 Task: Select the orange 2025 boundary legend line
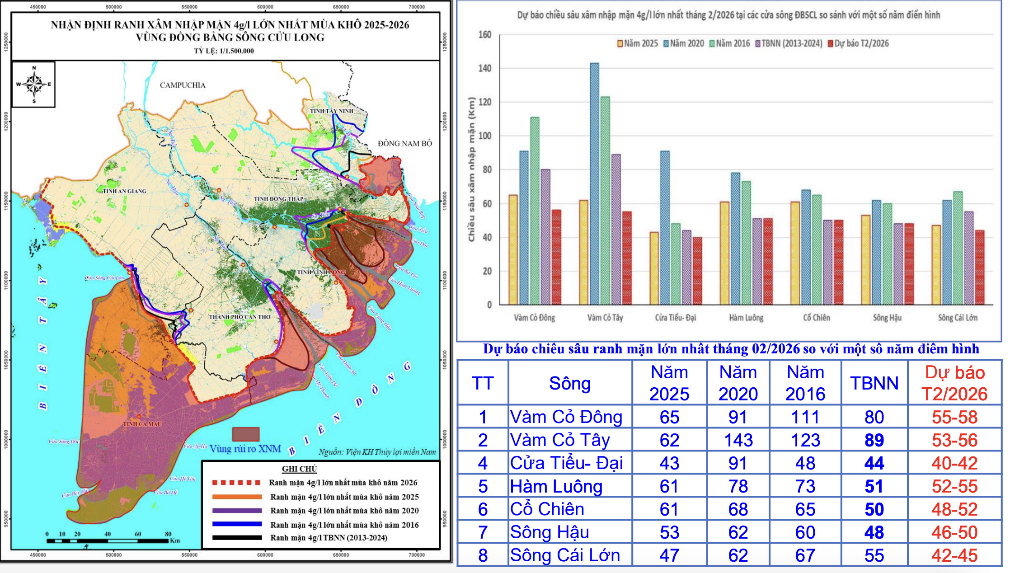click(x=235, y=497)
